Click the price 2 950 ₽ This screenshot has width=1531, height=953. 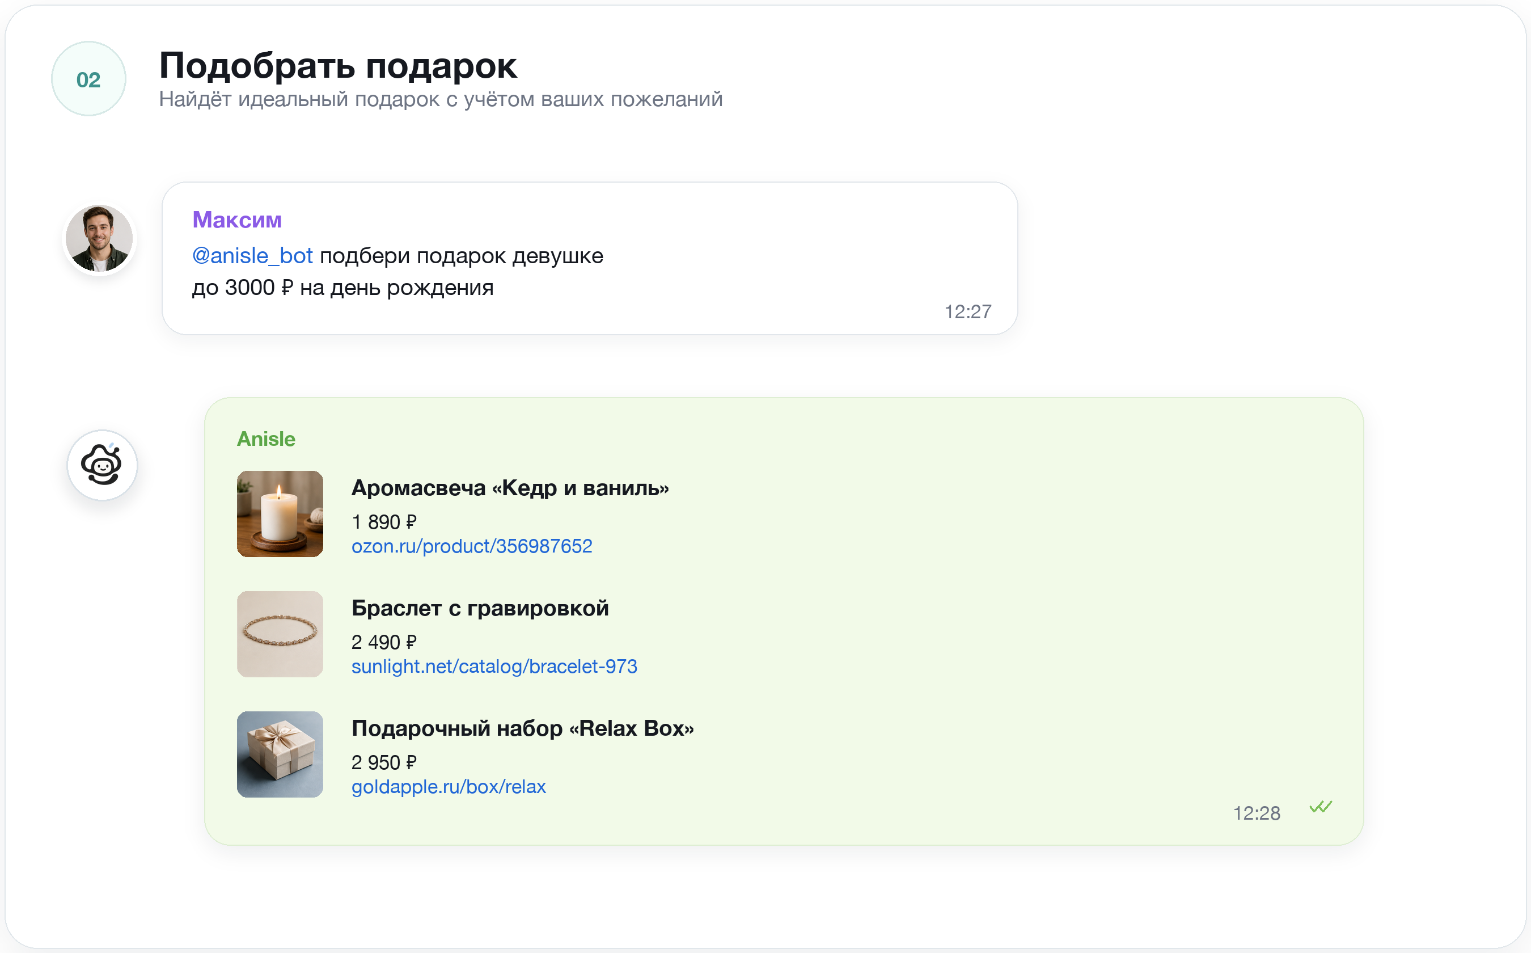(384, 762)
